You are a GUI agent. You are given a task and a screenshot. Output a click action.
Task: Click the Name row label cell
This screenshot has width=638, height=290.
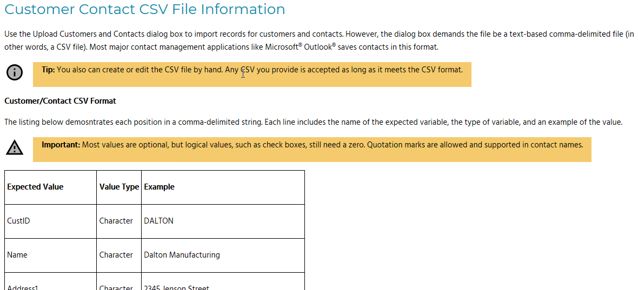pos(50,255)
